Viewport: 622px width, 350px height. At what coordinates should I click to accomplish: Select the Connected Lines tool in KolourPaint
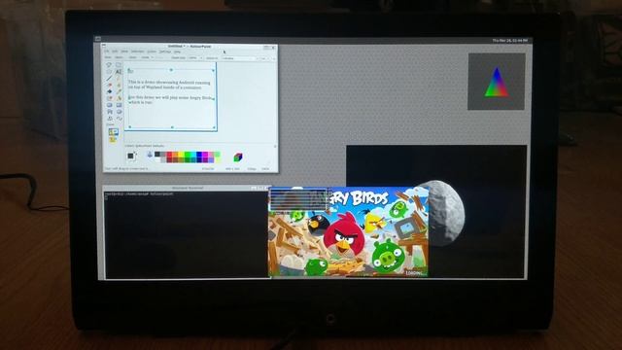point(109,119)
